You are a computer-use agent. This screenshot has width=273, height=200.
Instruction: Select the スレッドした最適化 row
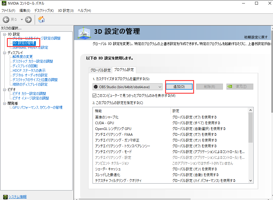pos(170,175)
